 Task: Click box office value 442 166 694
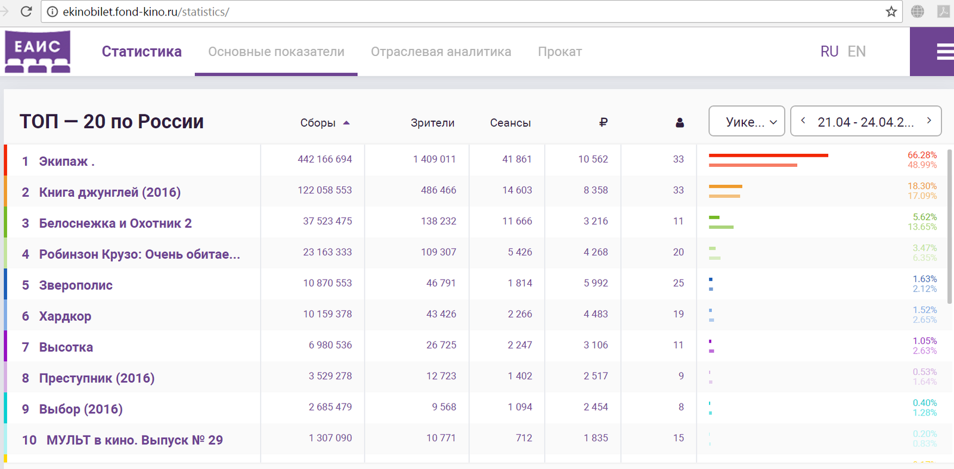point(325,159)
